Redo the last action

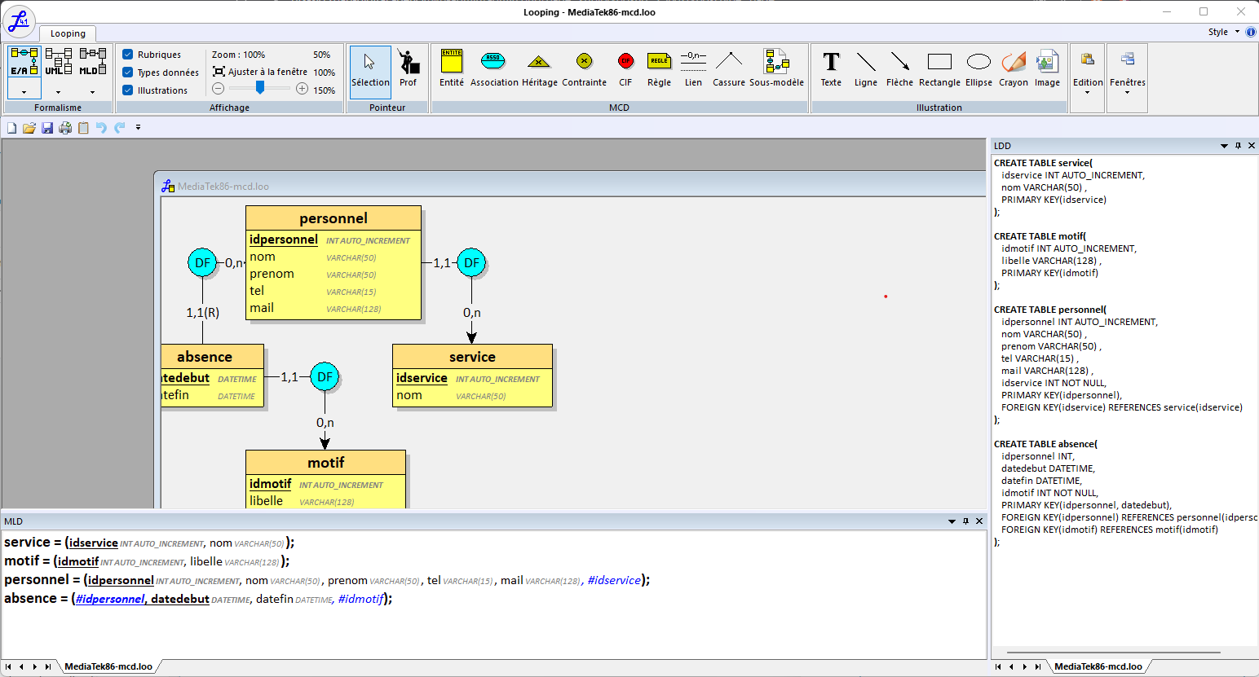(x=119, y=128)
